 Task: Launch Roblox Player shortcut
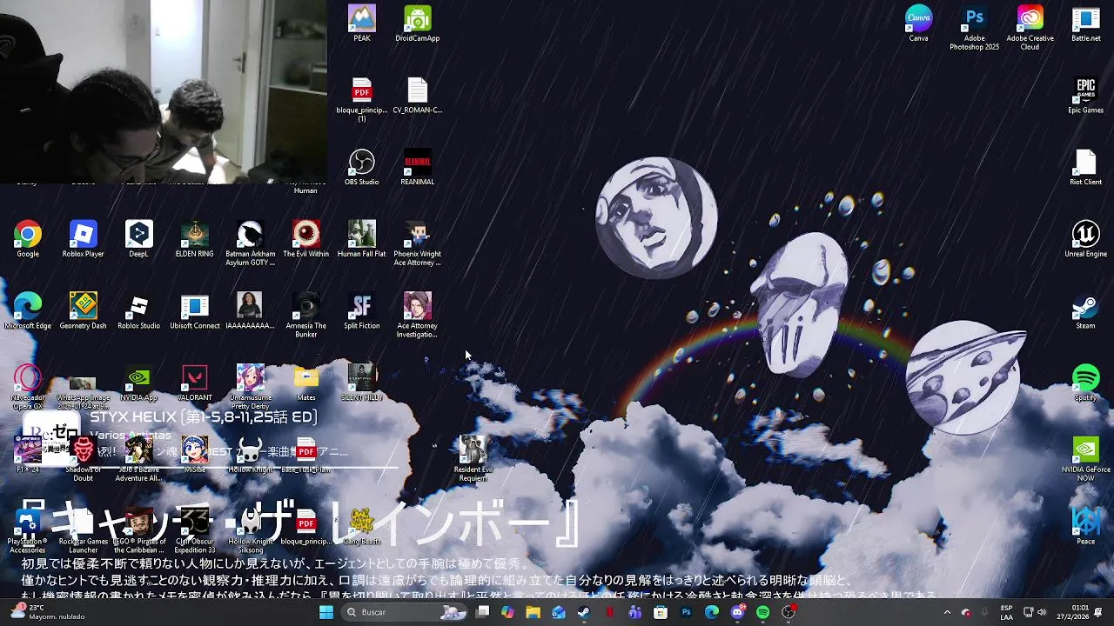pos(84,239)
